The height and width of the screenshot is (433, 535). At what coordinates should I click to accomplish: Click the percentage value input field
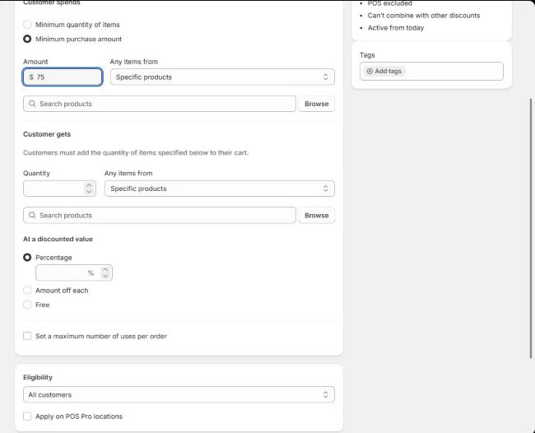tap(74, 272)
